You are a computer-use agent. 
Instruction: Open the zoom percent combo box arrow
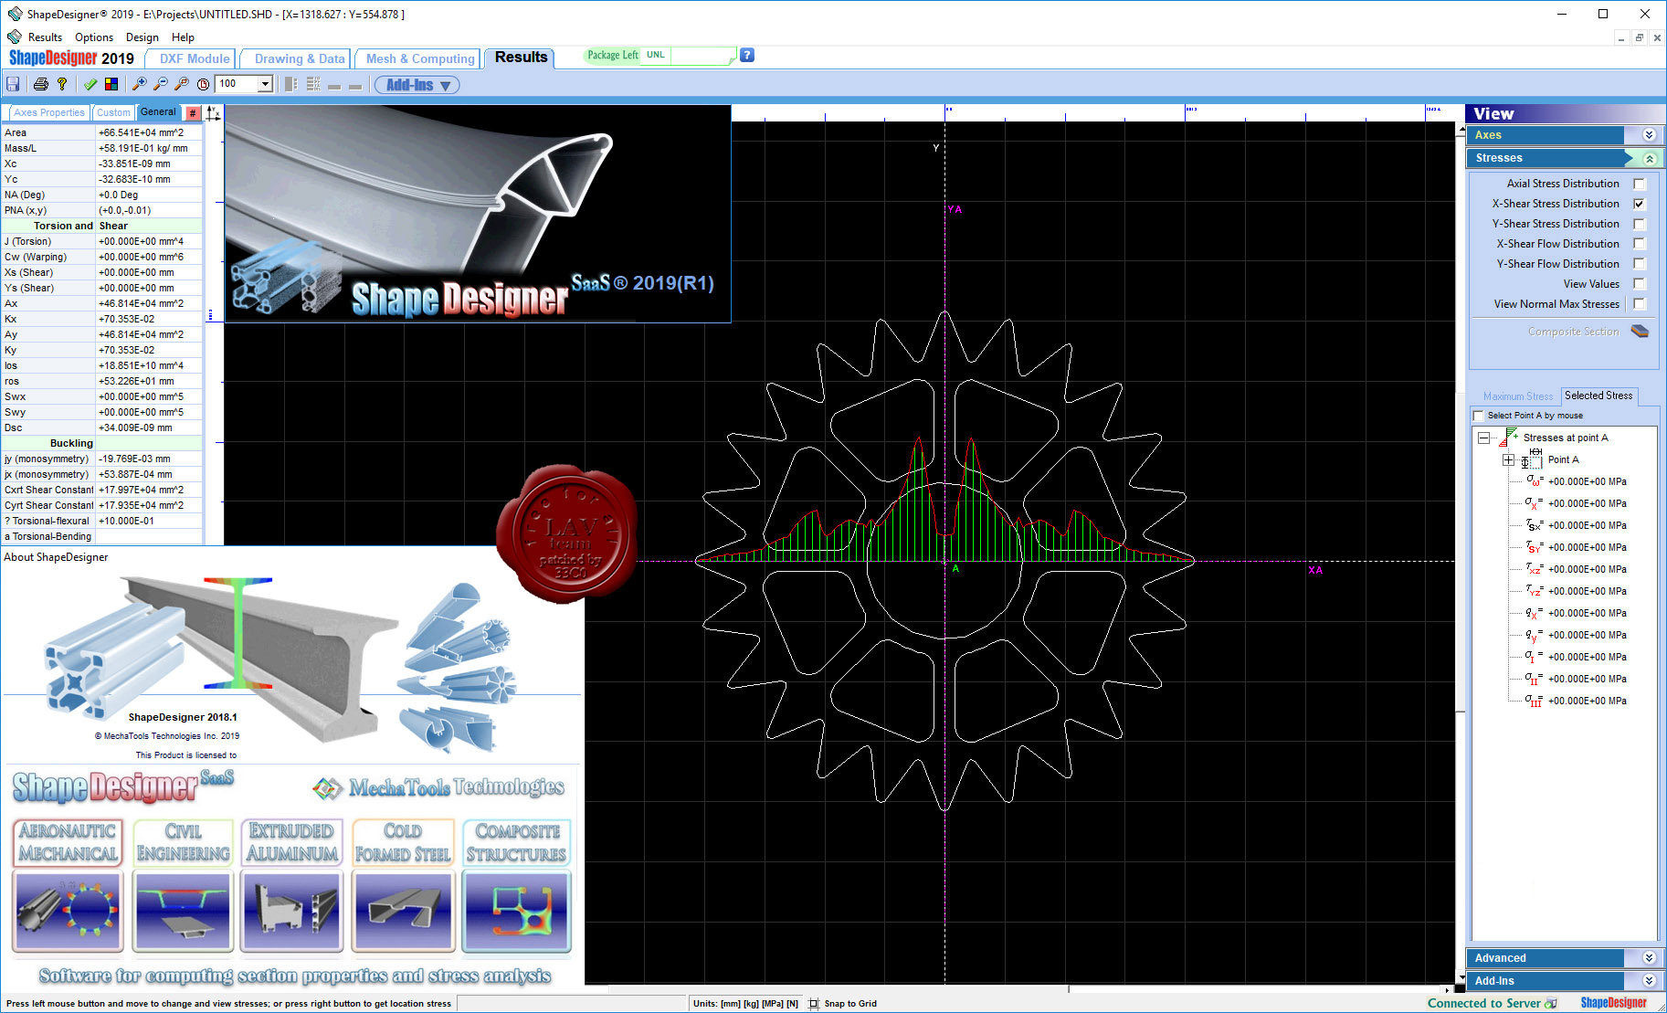pos(265,84)
